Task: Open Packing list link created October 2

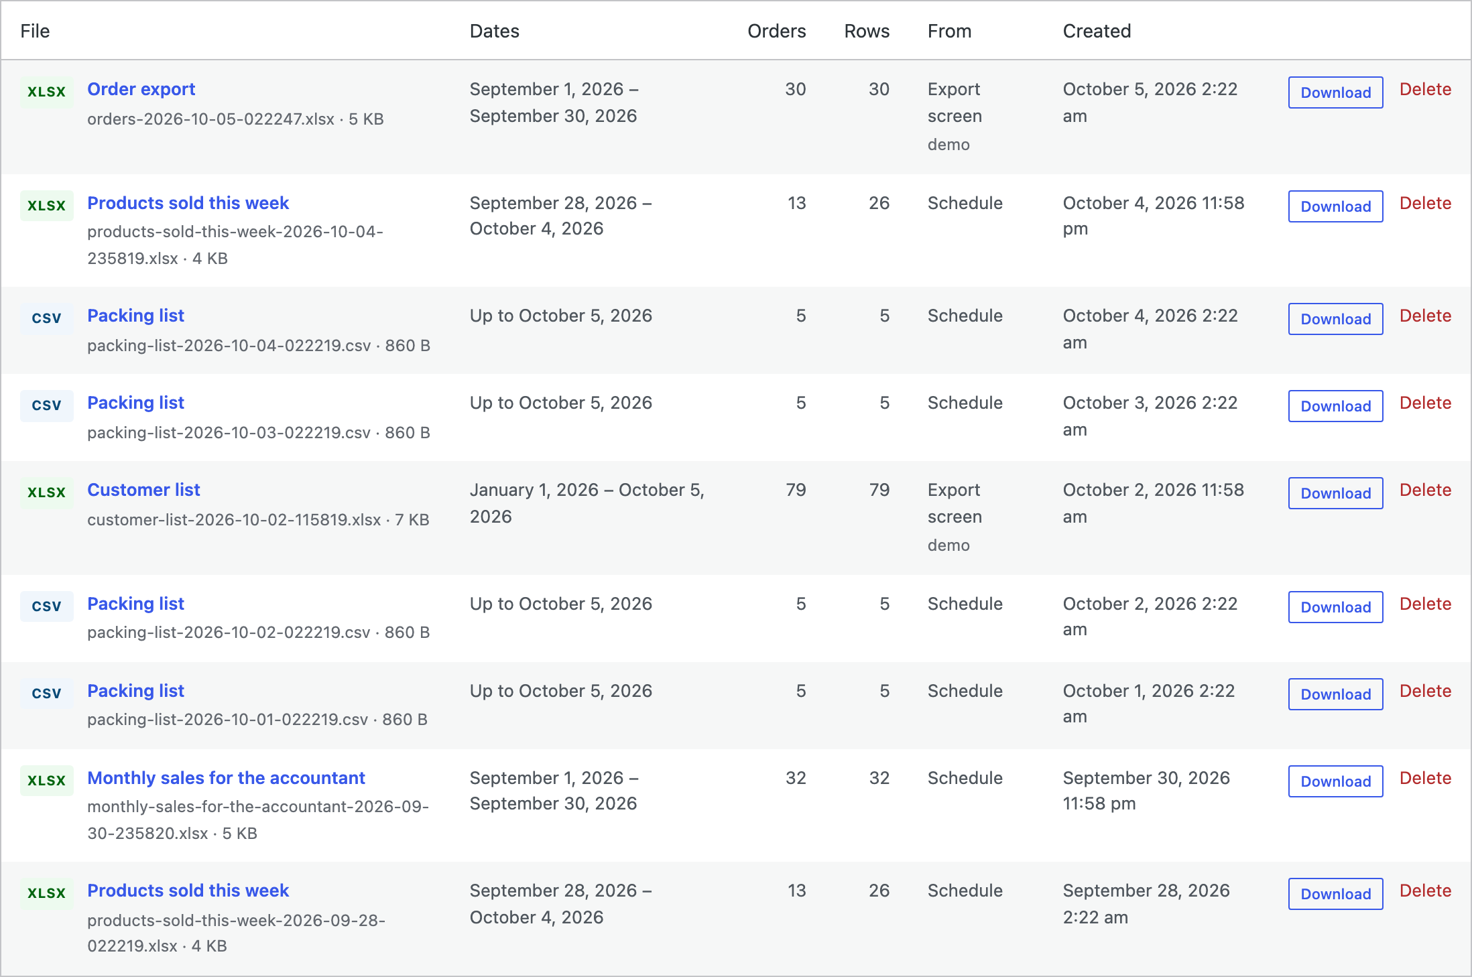Action: tap(136, 604)
